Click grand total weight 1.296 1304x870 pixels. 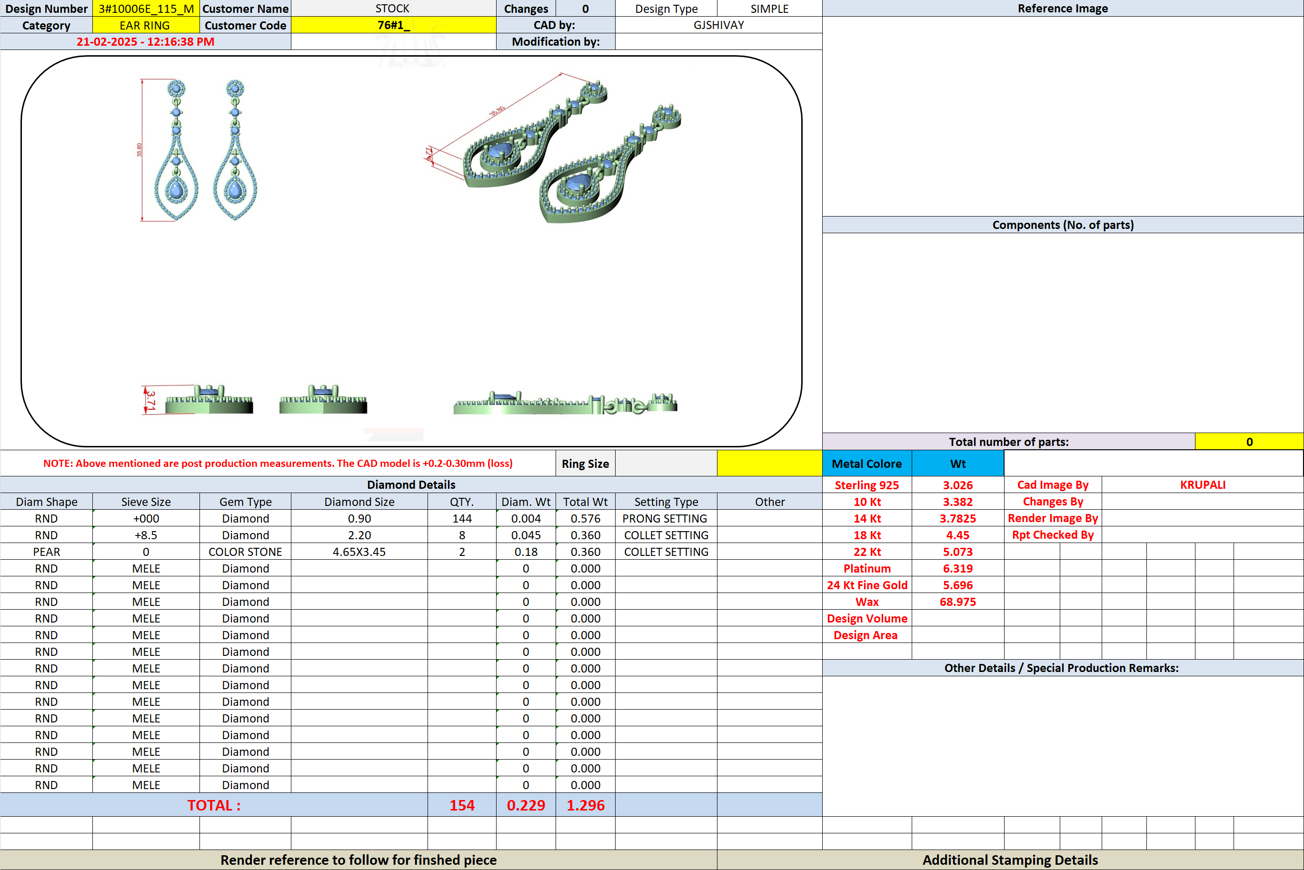point(586,805)
